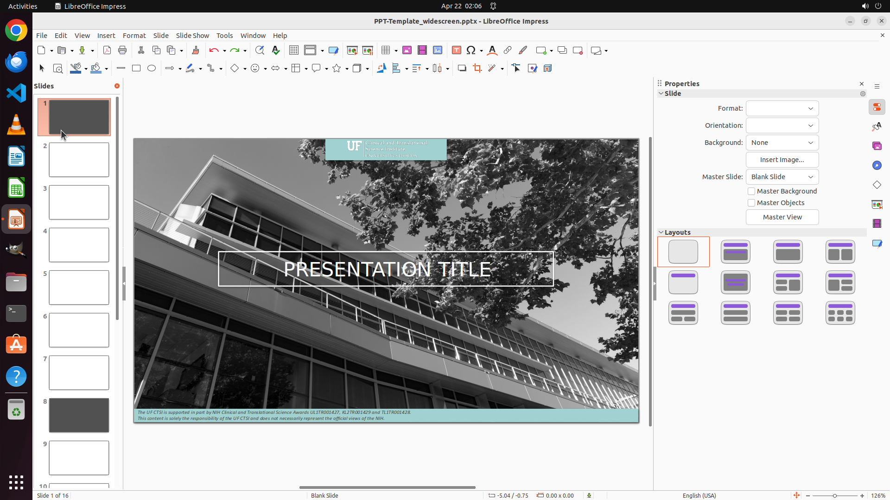Click the Master View button
Screen dimensions: 890x500
pos(782,217)
